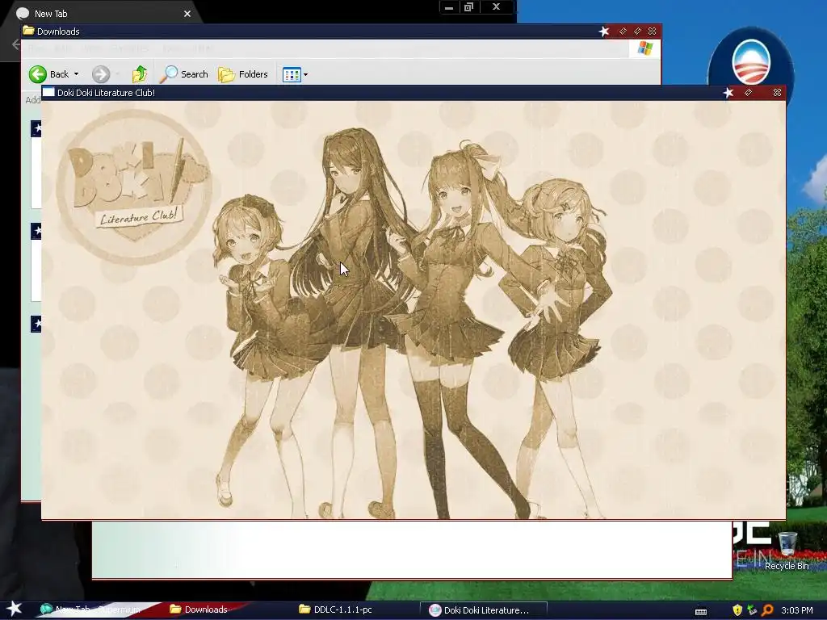
Task: Click the keyboard icon in system tray
Action: pyautogui.click(x=701, y=611)
